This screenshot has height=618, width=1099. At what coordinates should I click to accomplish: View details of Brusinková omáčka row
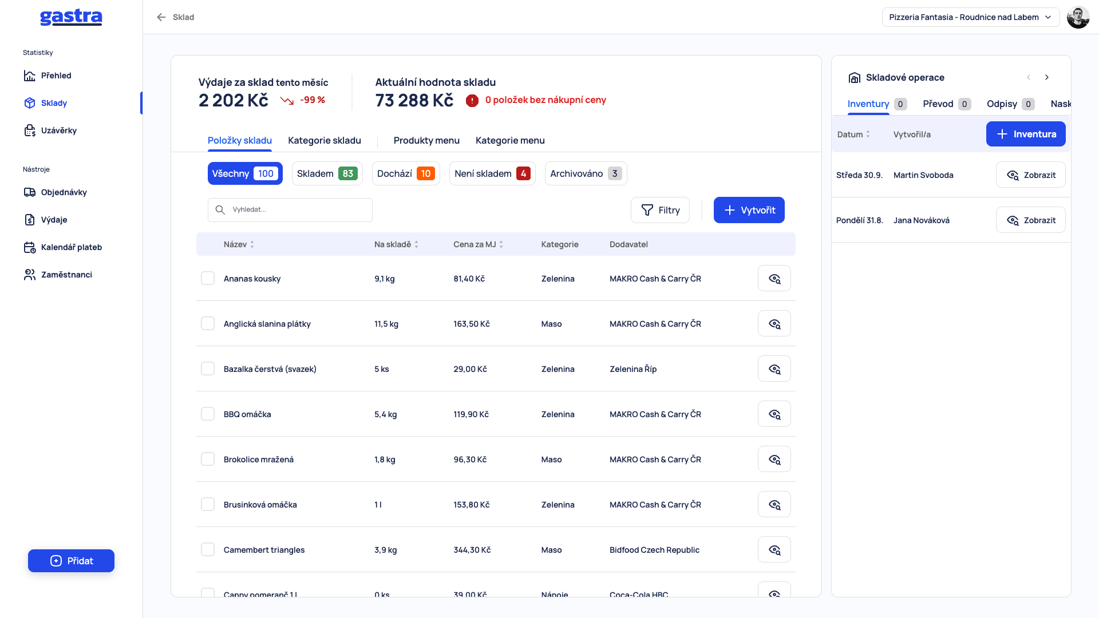point(774,505)
